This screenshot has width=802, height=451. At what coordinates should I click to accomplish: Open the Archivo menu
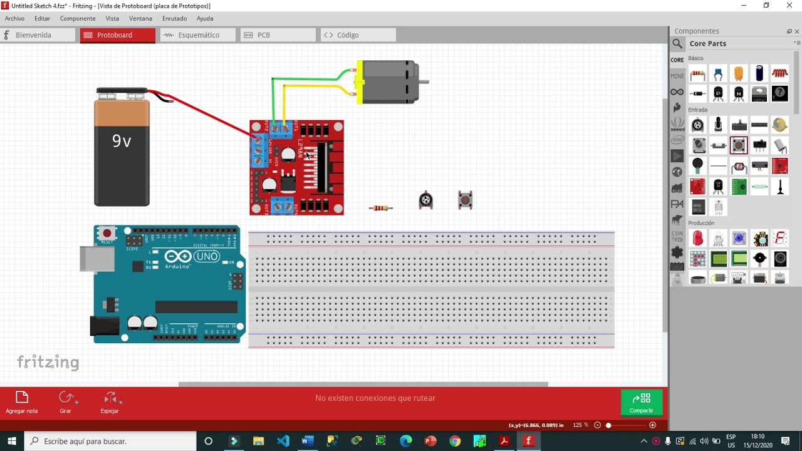click(15, 18)
